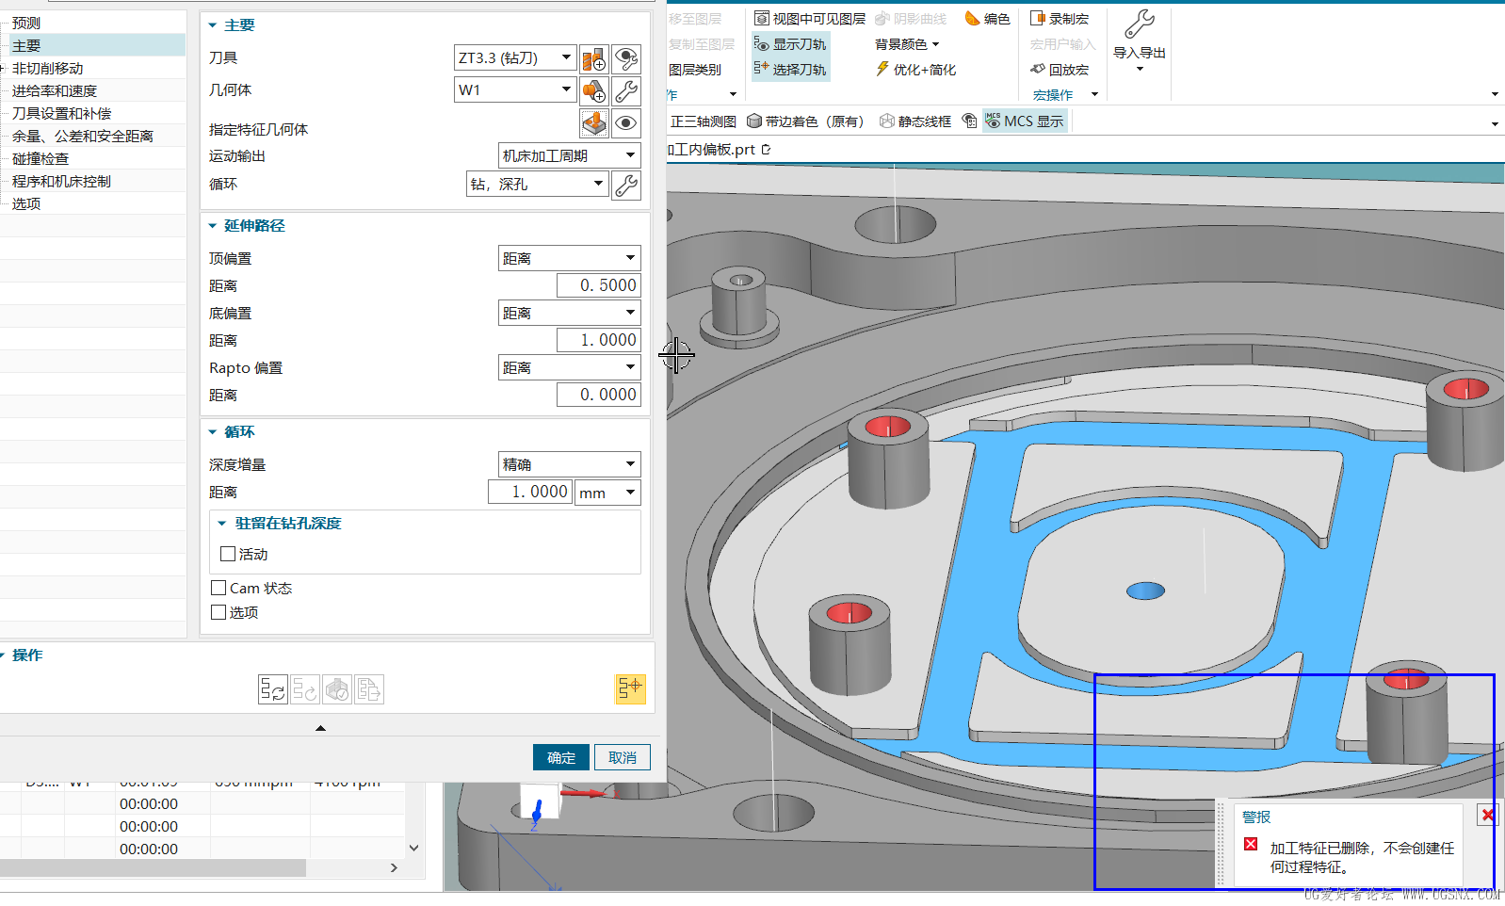Click the generate tool path icon
Image resolution: width=1505 pixels, height=906 pixels.
(273, 689)
